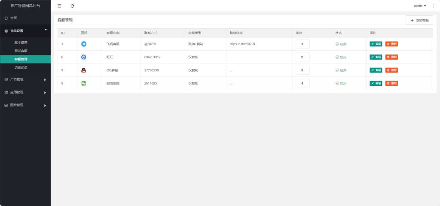Select 客服管理 submenu item
Viewport: 440px width, 206px height.
[25, 59]
